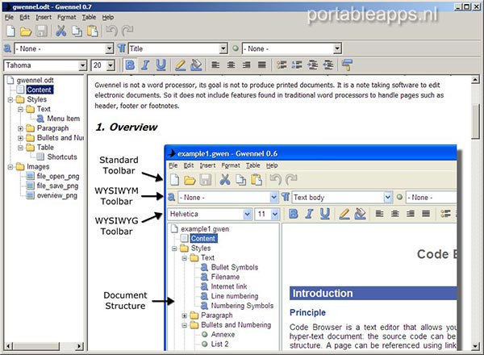
Task: Click the green list style icon in Gwennel 0.7
Action: point(236,48)
